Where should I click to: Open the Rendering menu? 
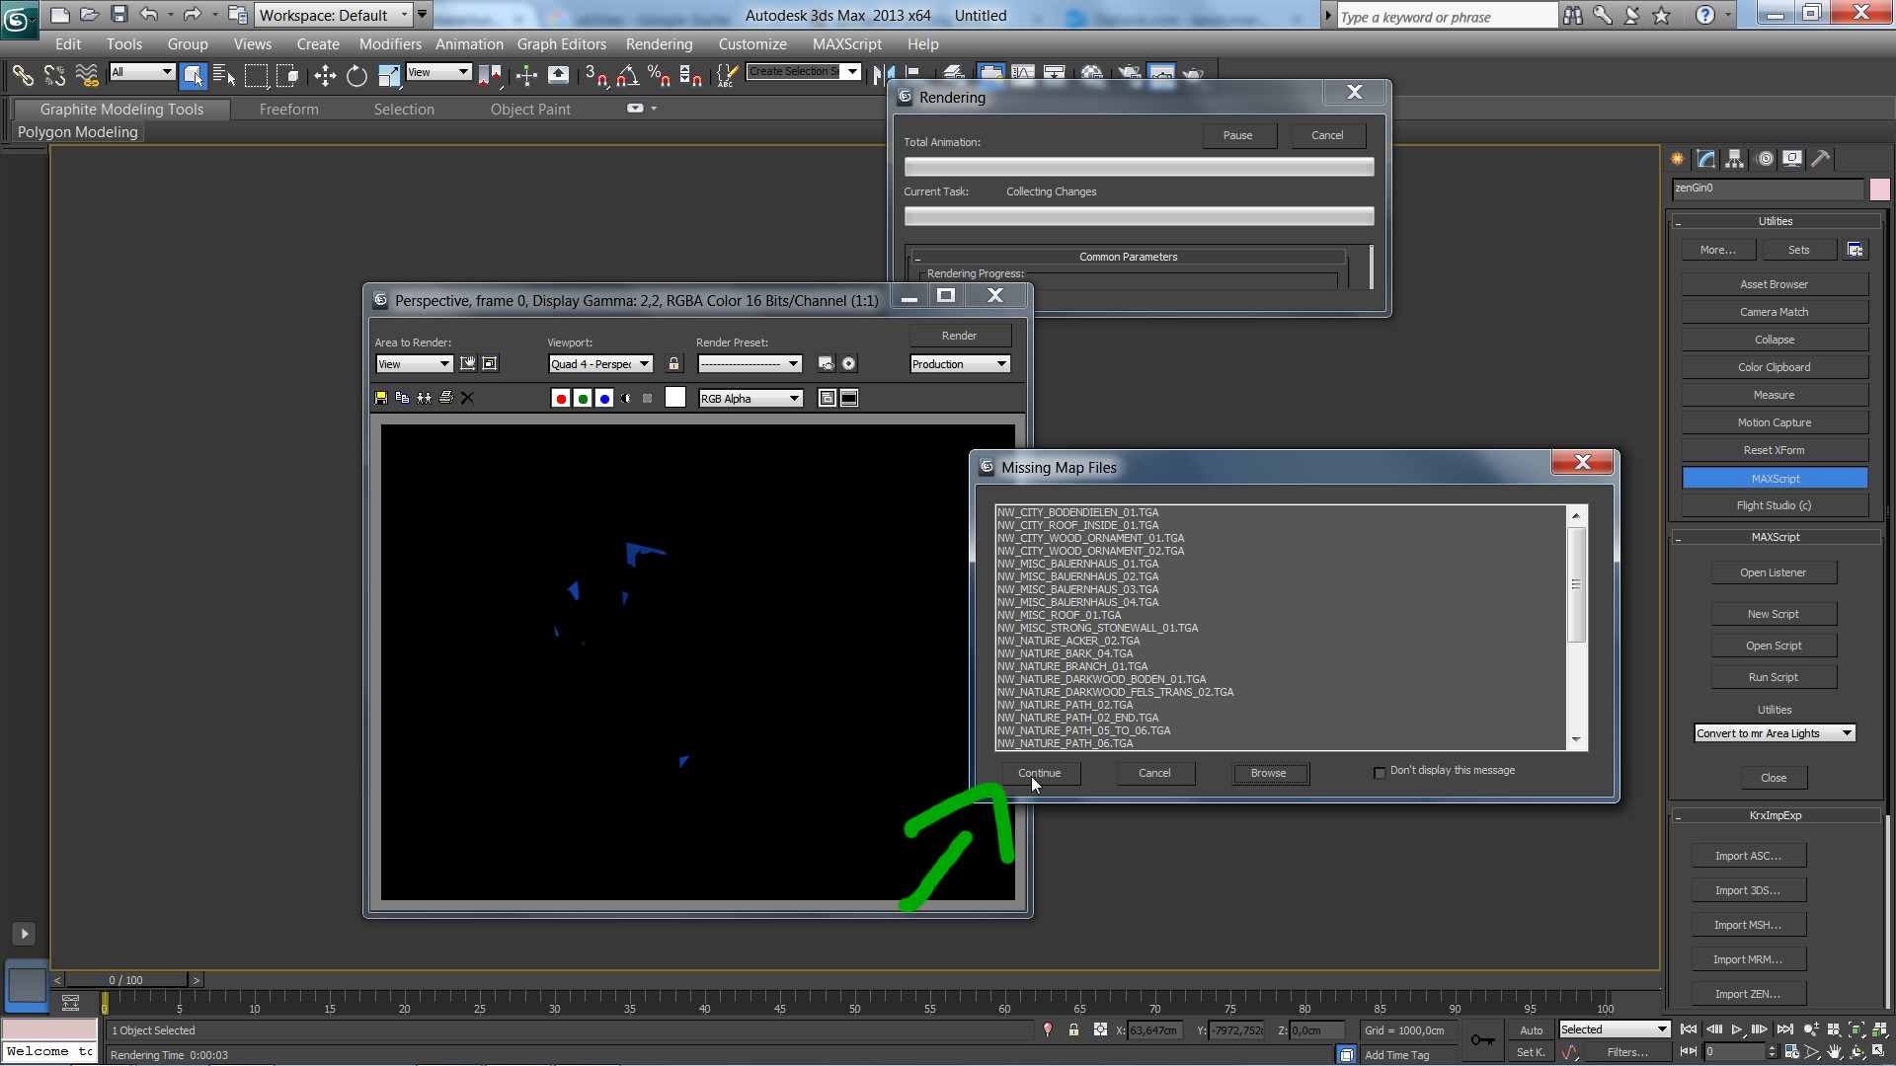[x=659, y=44]
